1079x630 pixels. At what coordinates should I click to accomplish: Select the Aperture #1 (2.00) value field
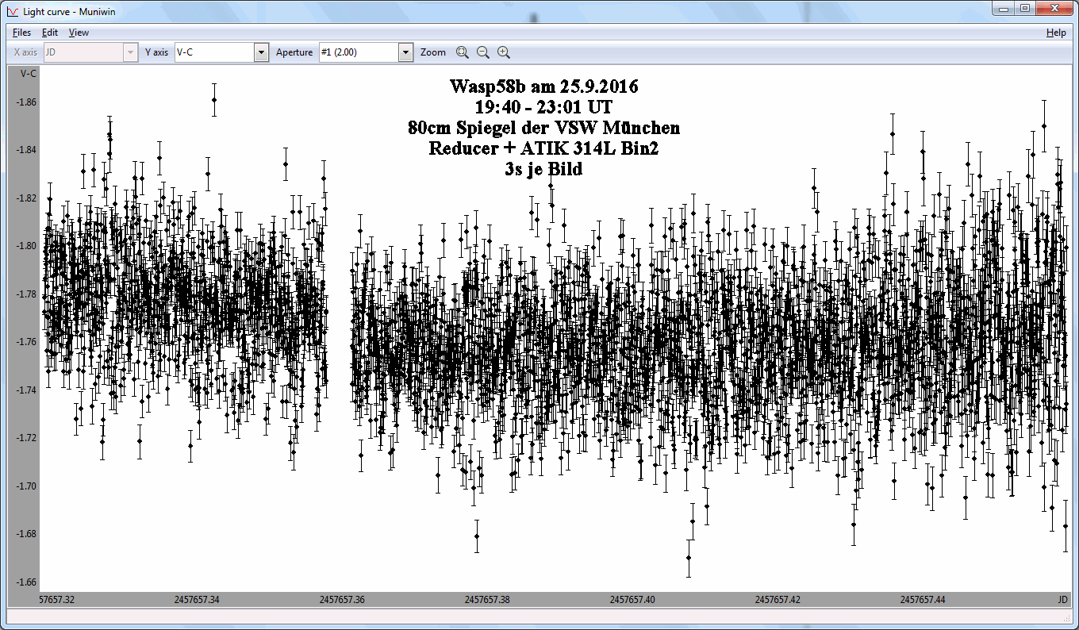point(358,52)
